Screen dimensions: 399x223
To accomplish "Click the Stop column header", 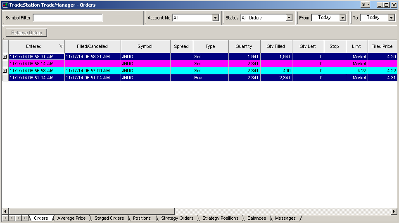I will [335, 46].
